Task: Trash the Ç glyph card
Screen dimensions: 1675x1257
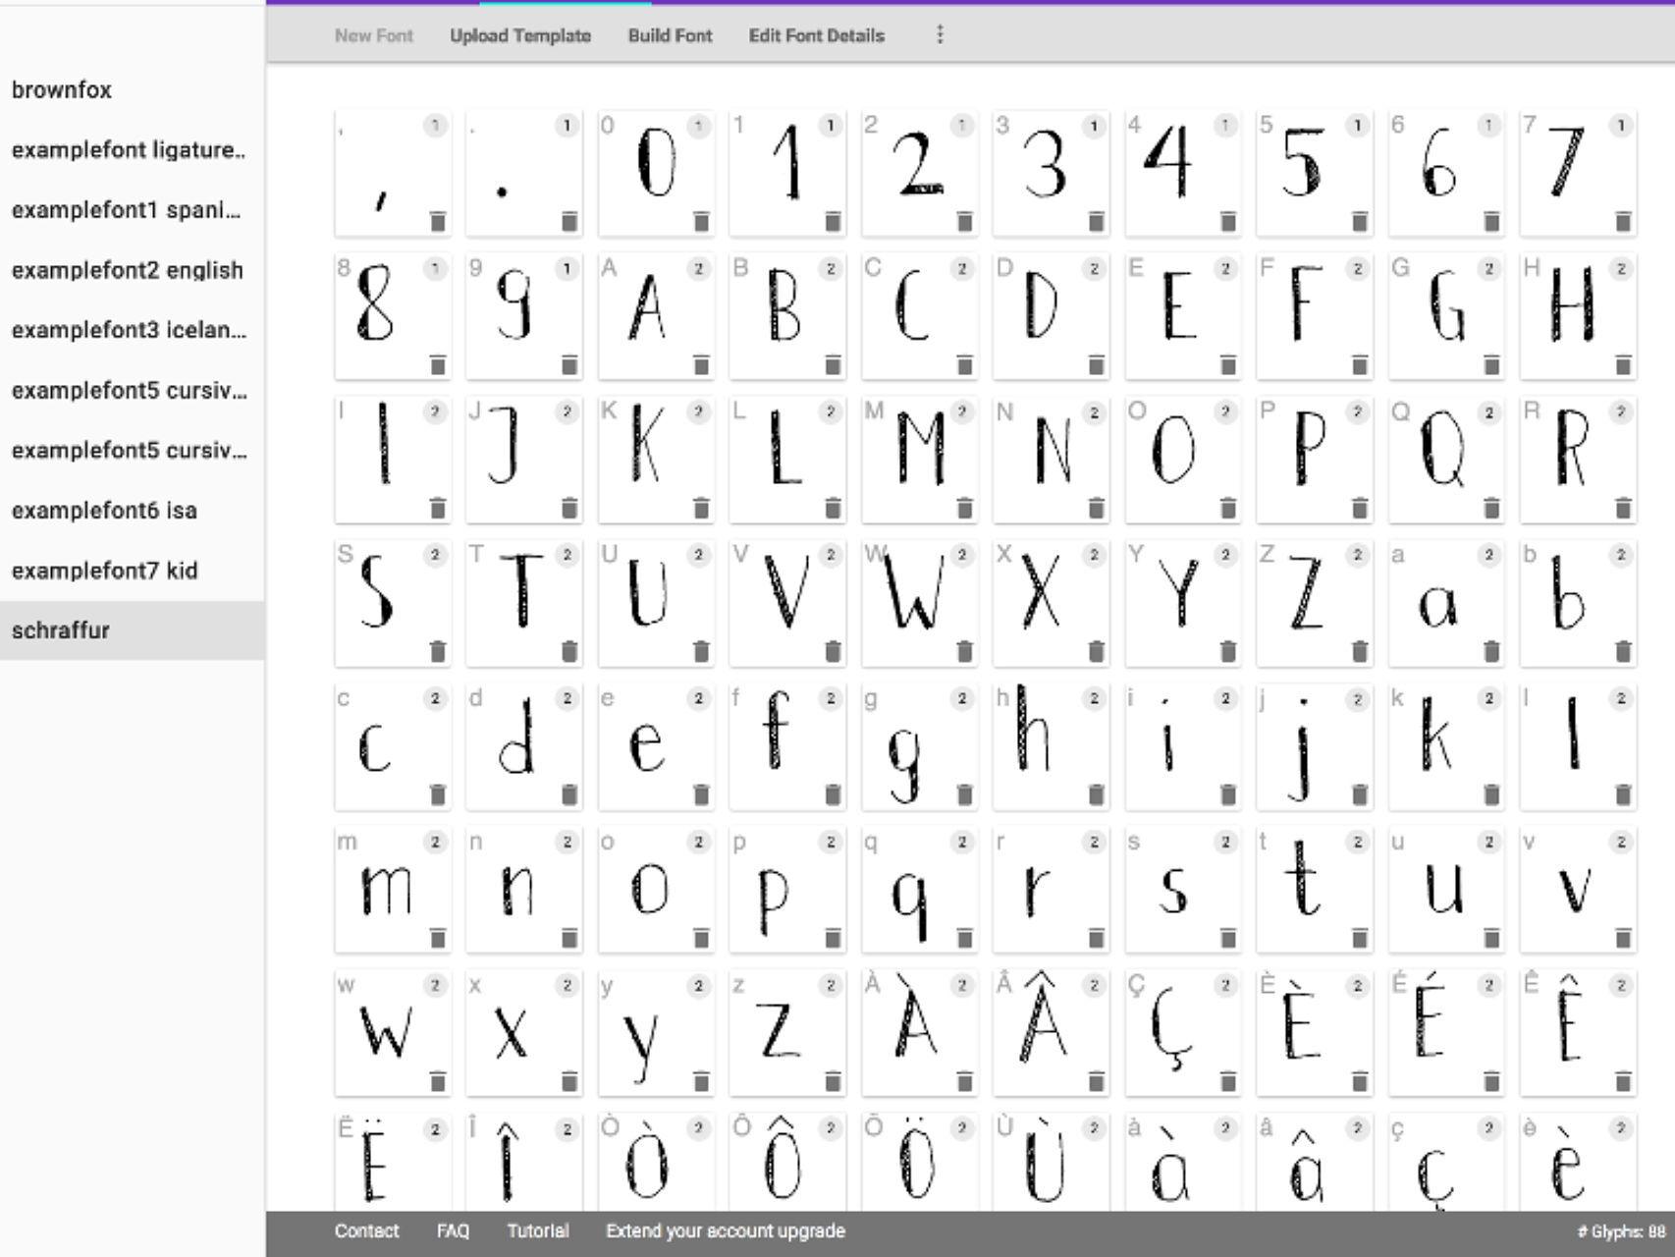Action: pos(1228,1081)
